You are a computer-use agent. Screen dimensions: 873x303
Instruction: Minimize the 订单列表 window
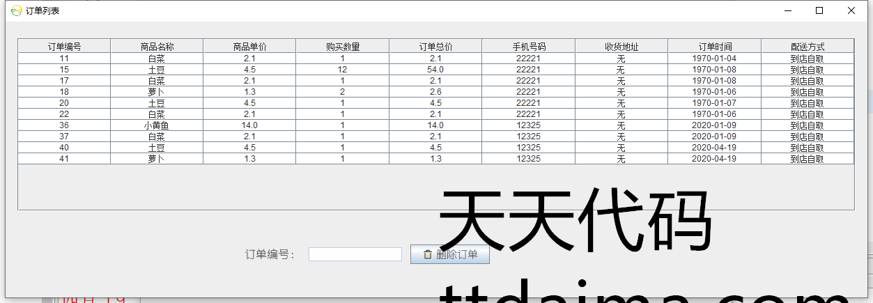tap(788, 10)
